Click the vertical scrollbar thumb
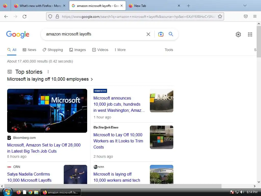 (259, 42)
